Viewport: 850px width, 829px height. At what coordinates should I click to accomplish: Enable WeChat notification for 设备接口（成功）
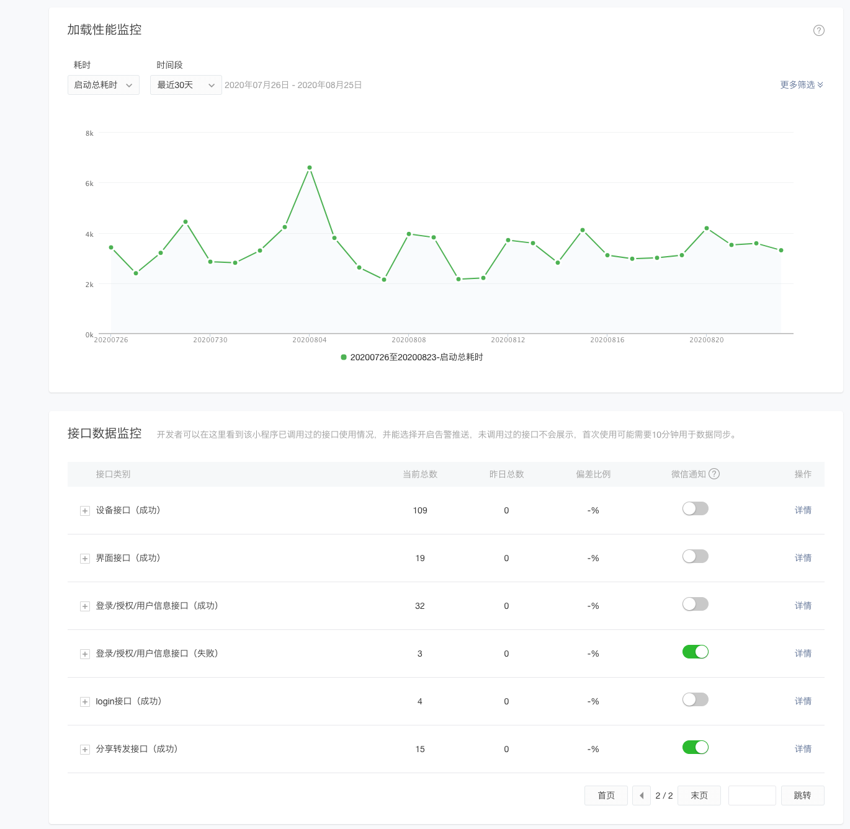pyautogui.click(x=696, y=508)
